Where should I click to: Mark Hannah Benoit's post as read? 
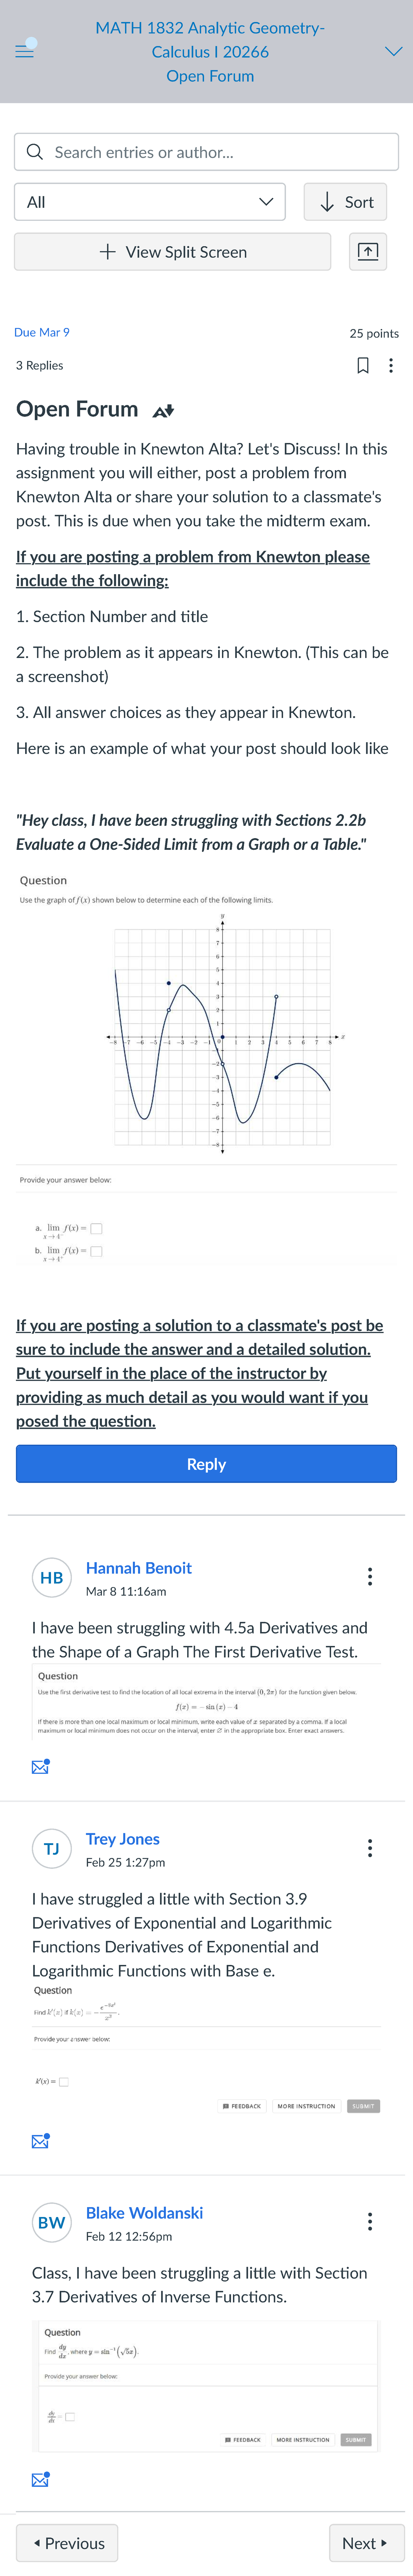pos(40,1767)
